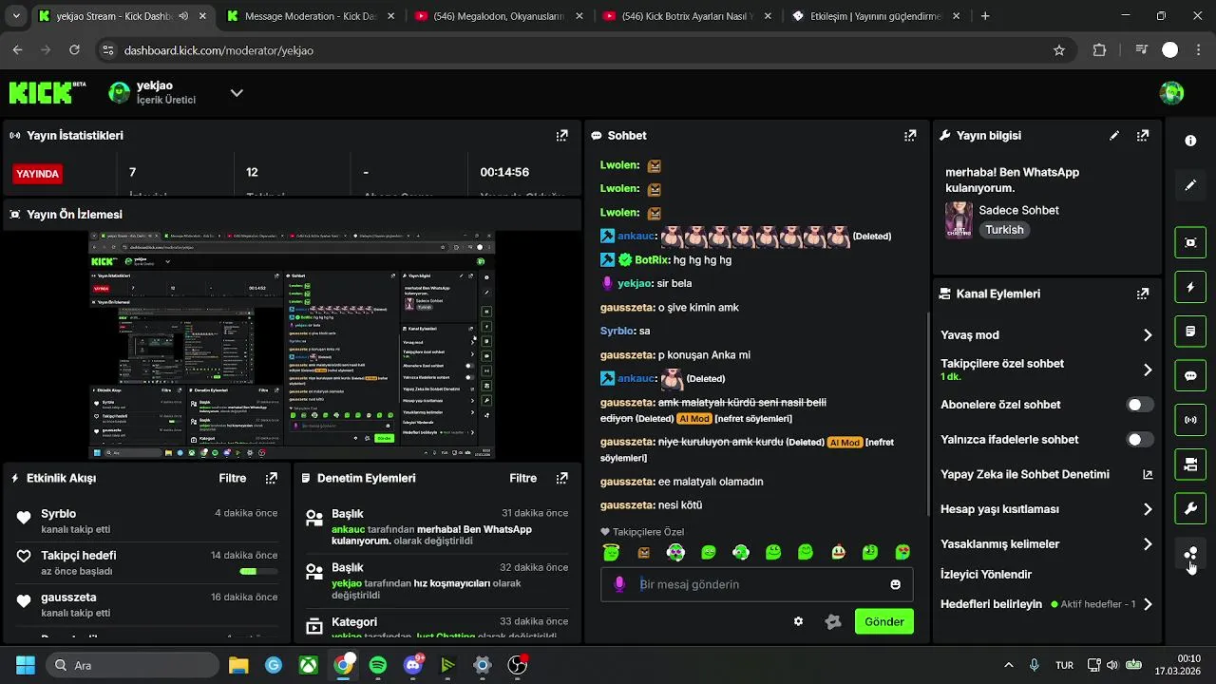Open a new browser tab
The height and width of the screenshot is (684, 1216).
(x=985, y=16)
